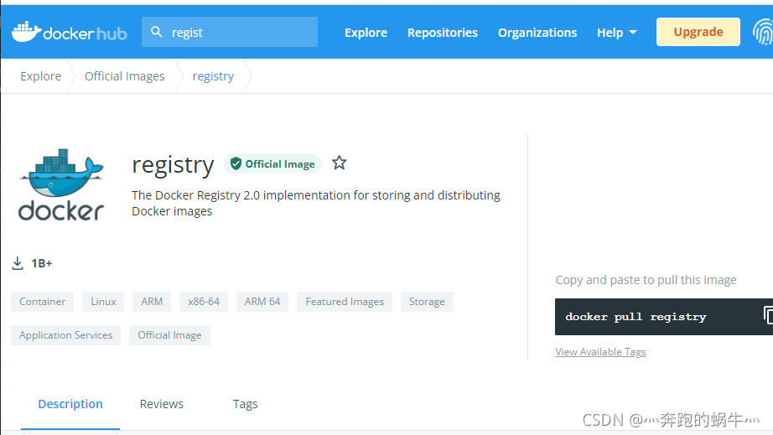Viewport: 773px width, 435px height.
Task: Select the Container tag chip
Action: point(43,302)
